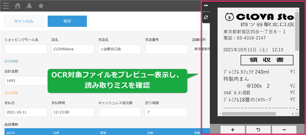Toggle the preview panel width arrows icon
Viewport: 306px width, 135px height.
pyautogui.click(x=206, y=6)
